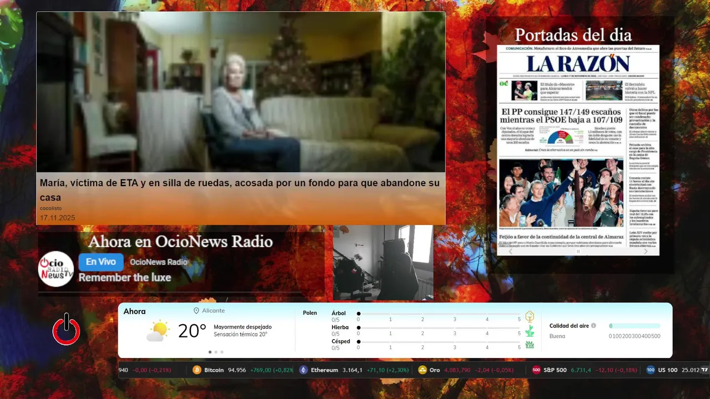Click the Ethereum change +71,10 (+2,30%)
This screenshot has width=710, height=399.
click(388, 370)
